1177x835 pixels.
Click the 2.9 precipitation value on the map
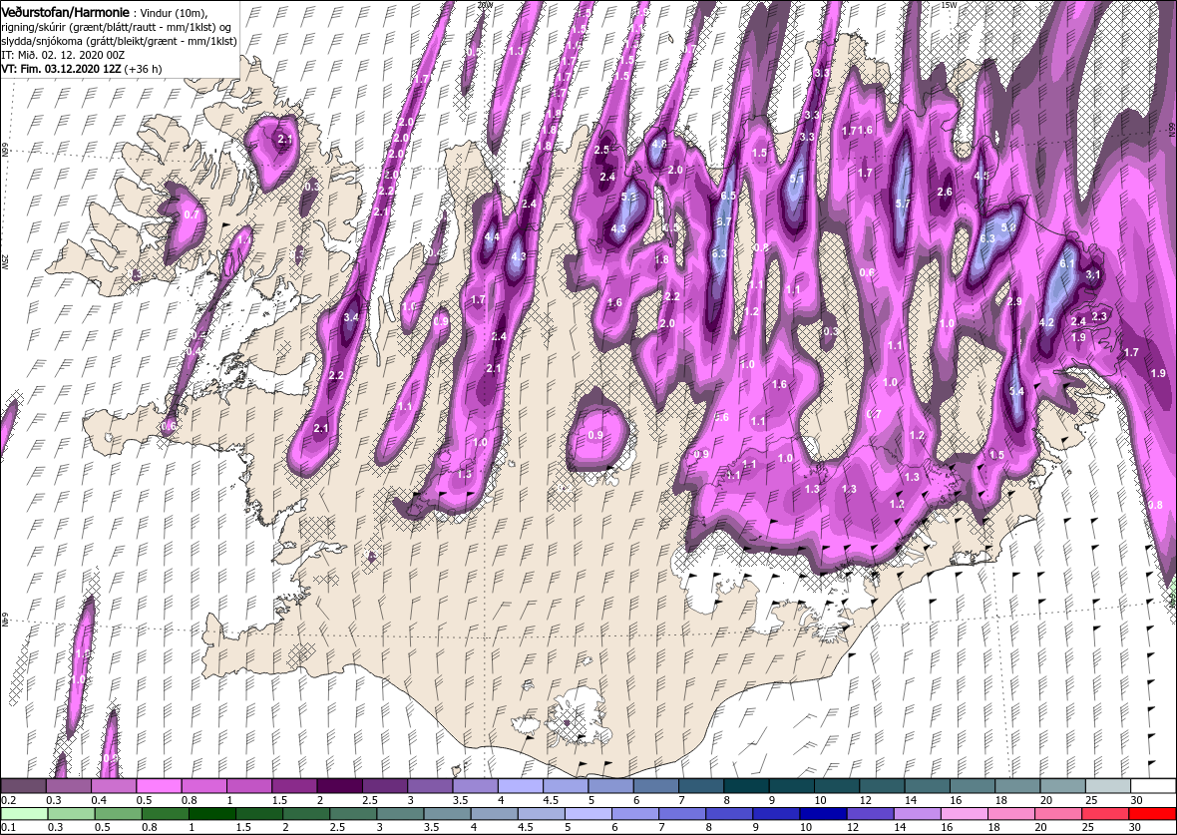[x=1014, y=301]
